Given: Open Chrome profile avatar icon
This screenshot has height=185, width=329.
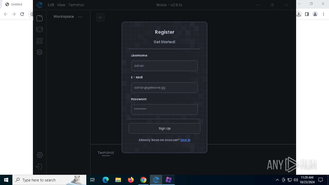Looking at the screenshot, I should coord(315,14).
